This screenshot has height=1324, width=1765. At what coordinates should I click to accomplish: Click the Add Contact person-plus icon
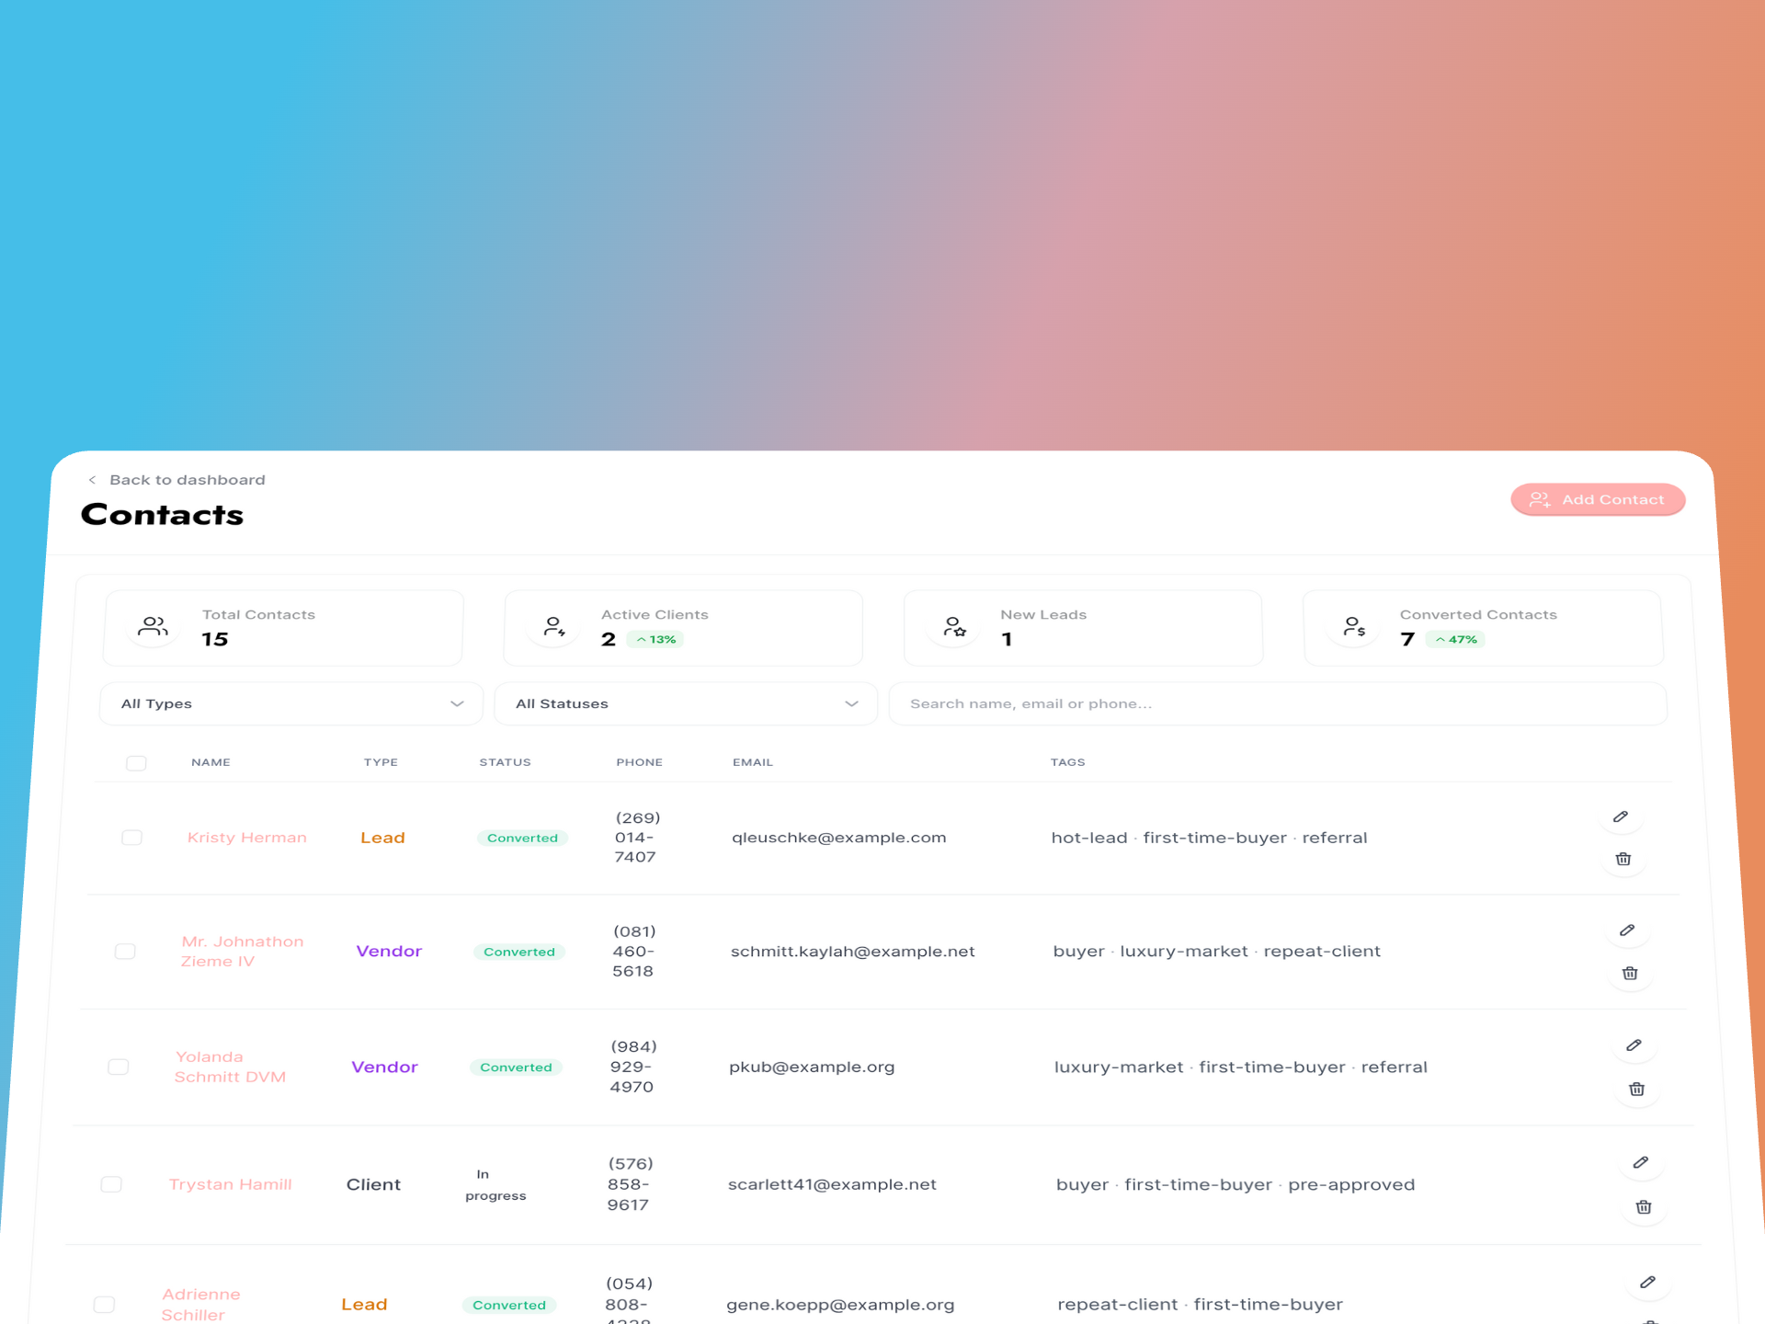point(1539,499)
